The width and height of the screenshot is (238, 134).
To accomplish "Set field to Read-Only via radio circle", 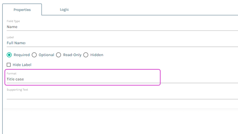I will pyautogui.click(x=58, y=55).
